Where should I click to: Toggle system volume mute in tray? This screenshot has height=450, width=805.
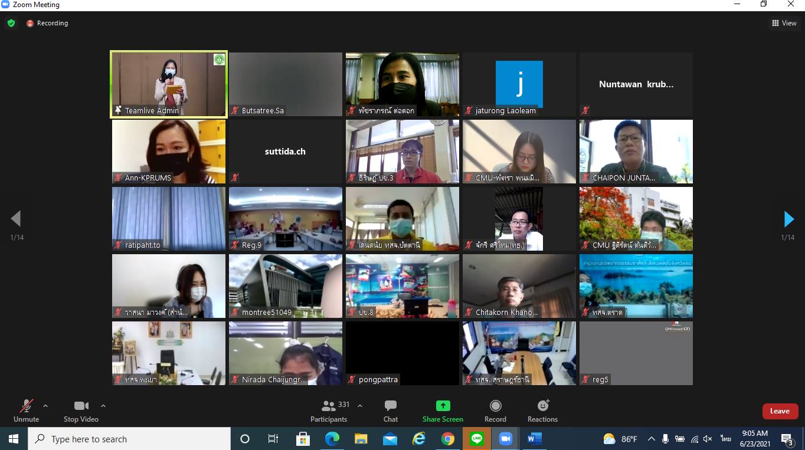pos(708,439)
